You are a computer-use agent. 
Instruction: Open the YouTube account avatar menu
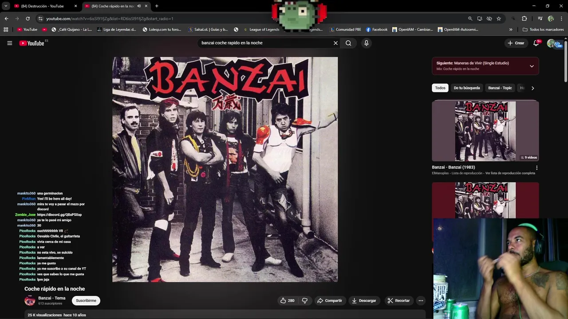point(552,43)
